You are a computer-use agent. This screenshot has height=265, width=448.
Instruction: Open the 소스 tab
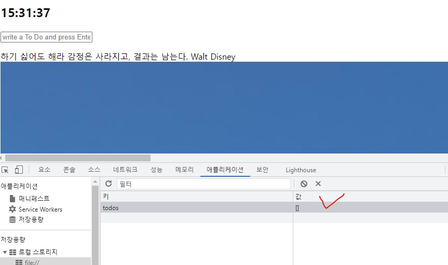tap(94, 170)
